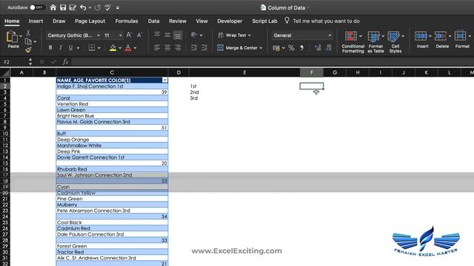Open the font size dropdown

tap(120, 35)
